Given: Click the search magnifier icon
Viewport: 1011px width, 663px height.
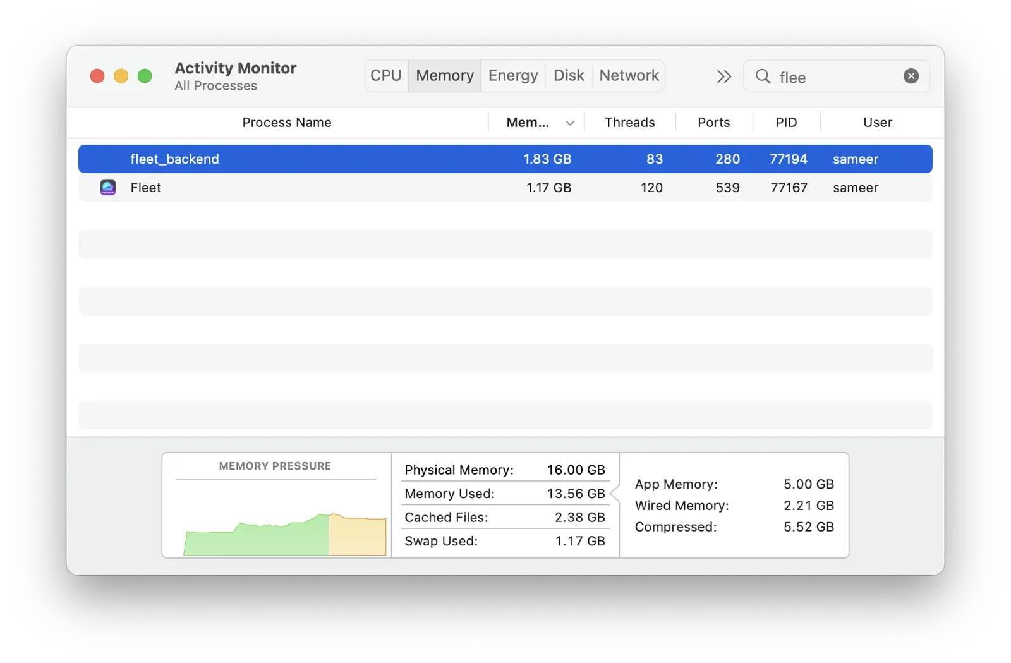Looking at the screenshot, I should pos(763,76).
